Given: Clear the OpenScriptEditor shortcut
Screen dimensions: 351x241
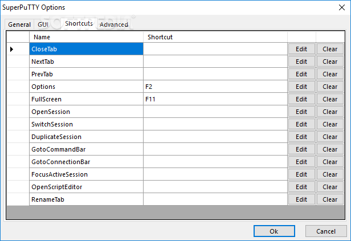Looking at the screenshot, I should pos(330,187).
